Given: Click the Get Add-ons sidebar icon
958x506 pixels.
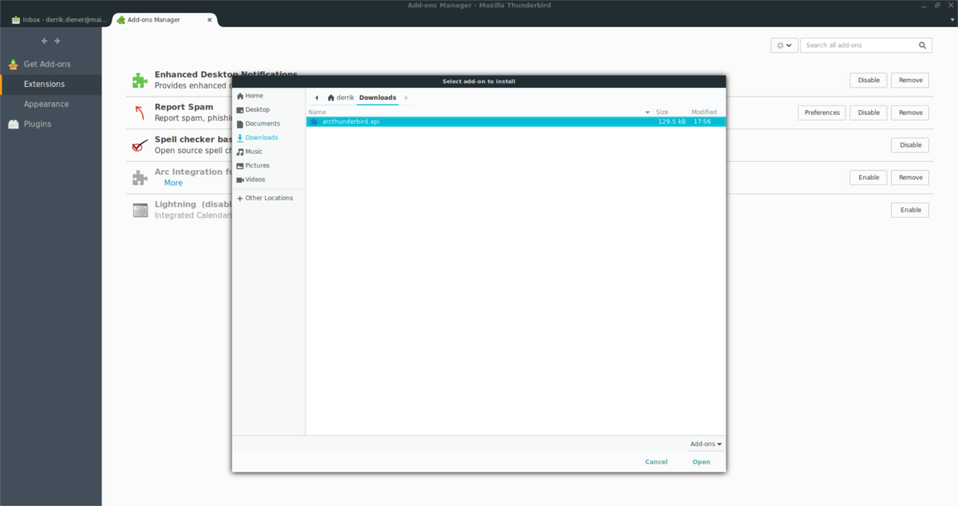Looking at the screenshot, I should [14, 64].
